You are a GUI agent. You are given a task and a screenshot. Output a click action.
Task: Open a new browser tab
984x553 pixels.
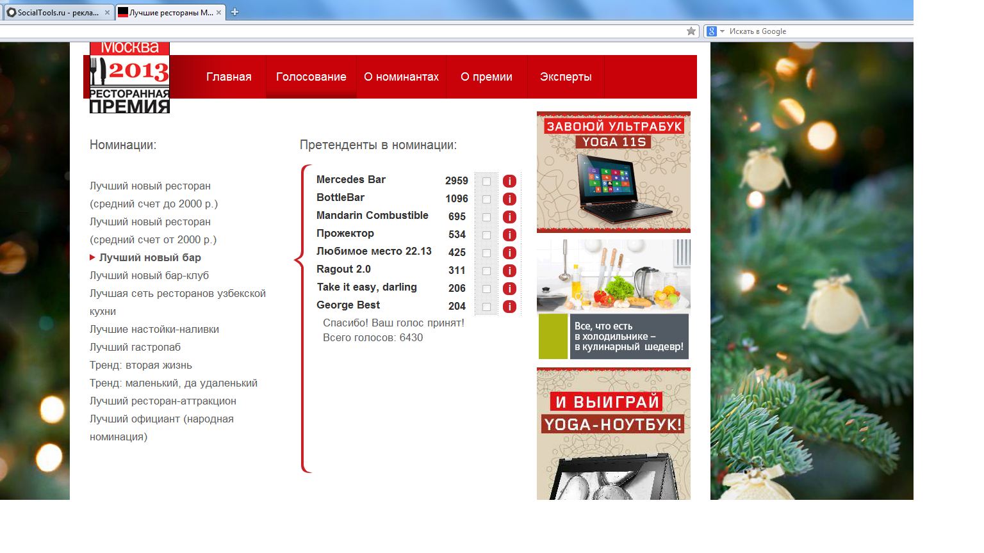tap(234, 12)
